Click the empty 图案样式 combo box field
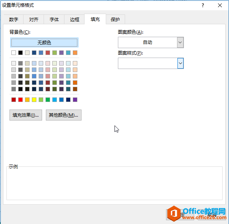The height and width of the screenshot is (224, 229). tap(151, 63)
